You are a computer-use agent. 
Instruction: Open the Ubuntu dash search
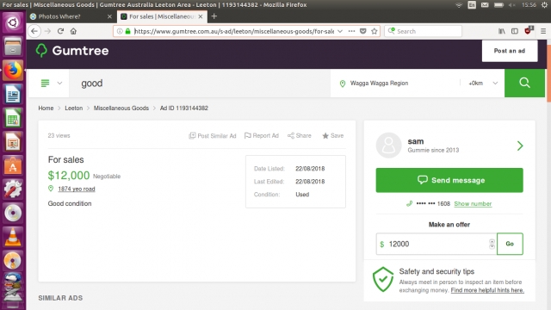coord(13,23)
